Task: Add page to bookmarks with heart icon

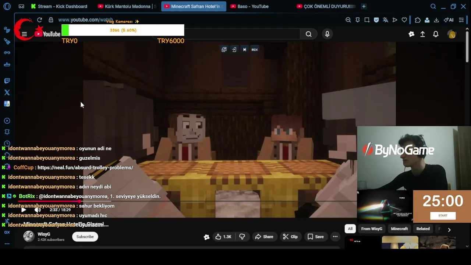Action: (x=404, y=20)
